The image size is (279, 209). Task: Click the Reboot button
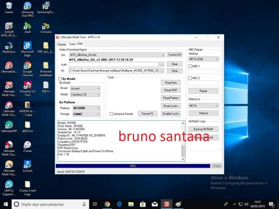click(x=204, y=113)
